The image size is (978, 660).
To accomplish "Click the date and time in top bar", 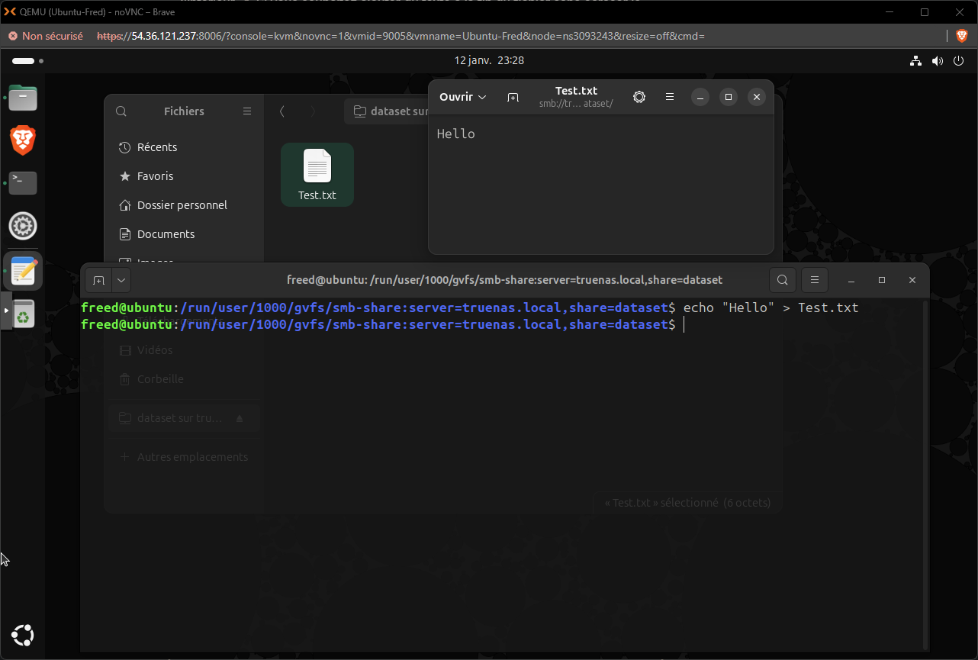I will click(489, 60).
